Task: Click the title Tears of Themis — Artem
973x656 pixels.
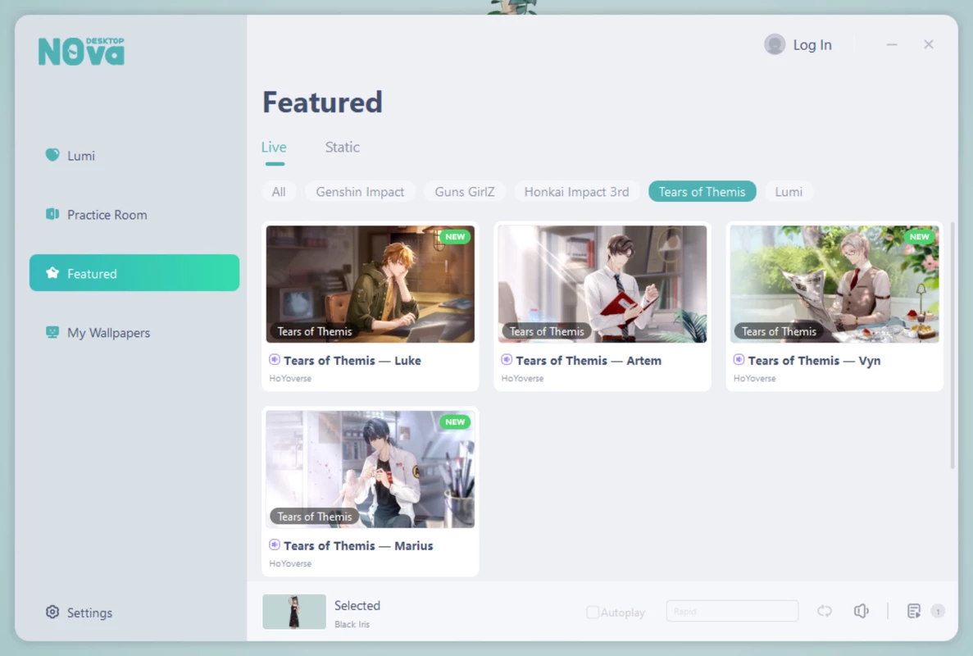Action: point(589,361)
